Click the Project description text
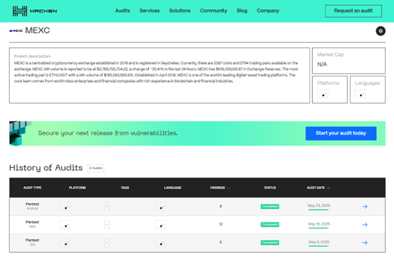This screenshot has height=258, width=394. tap(156, 72)
